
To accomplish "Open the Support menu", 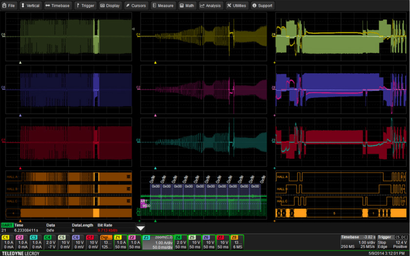I will click(263, 6).
